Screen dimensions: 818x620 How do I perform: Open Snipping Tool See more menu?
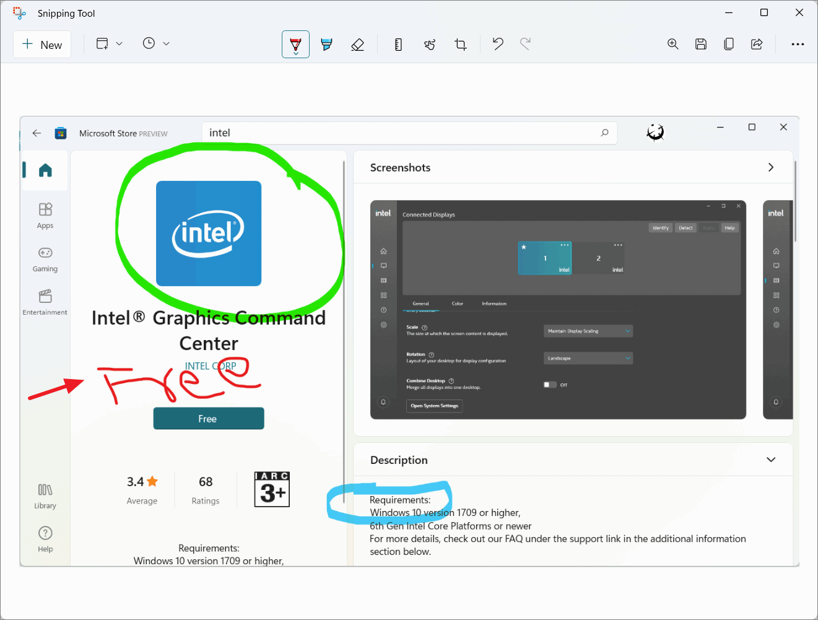(x=798, y=44)
